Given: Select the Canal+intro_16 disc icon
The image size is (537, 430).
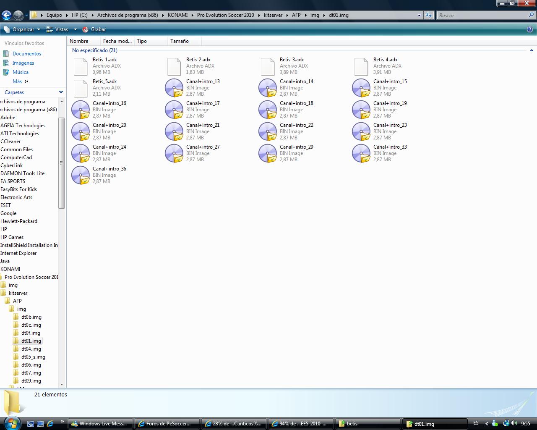Looking at the screenshot, I should [80, 110].
